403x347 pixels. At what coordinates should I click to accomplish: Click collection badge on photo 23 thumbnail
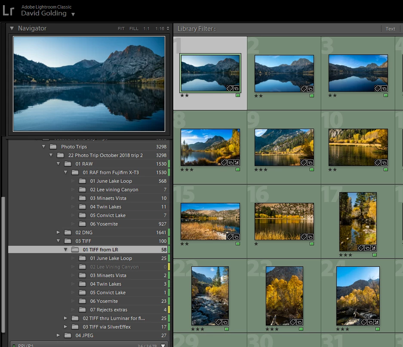tap(299, 322)
